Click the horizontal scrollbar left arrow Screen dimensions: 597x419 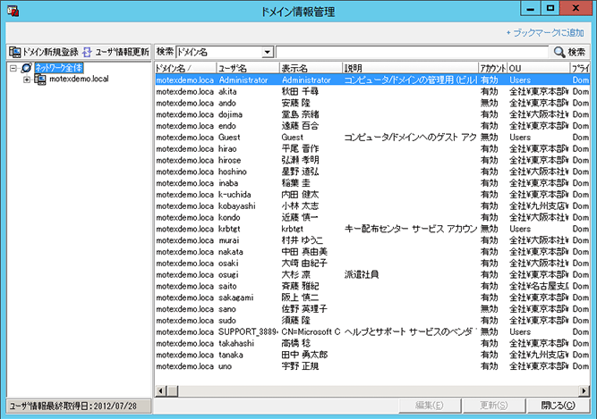161,390
